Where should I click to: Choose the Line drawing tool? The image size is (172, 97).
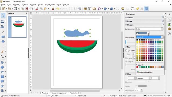click(x=3, y=32)
